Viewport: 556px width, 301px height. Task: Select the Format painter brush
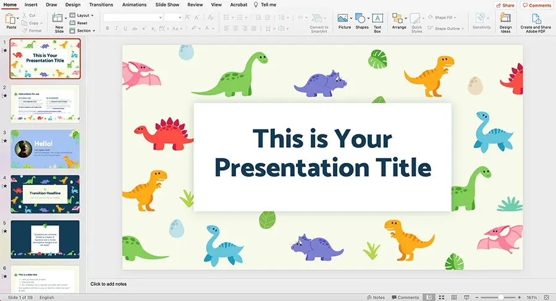[25, 30]
